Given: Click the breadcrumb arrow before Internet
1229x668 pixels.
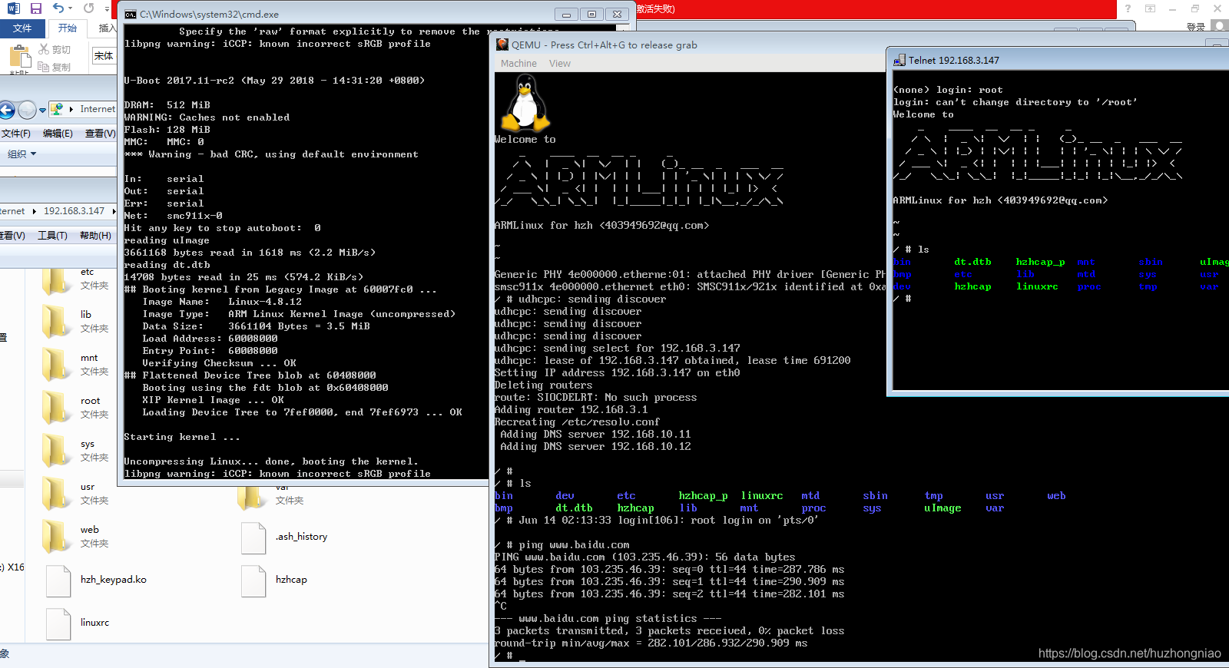Looking at the screenshot, I should pos(71,110).
